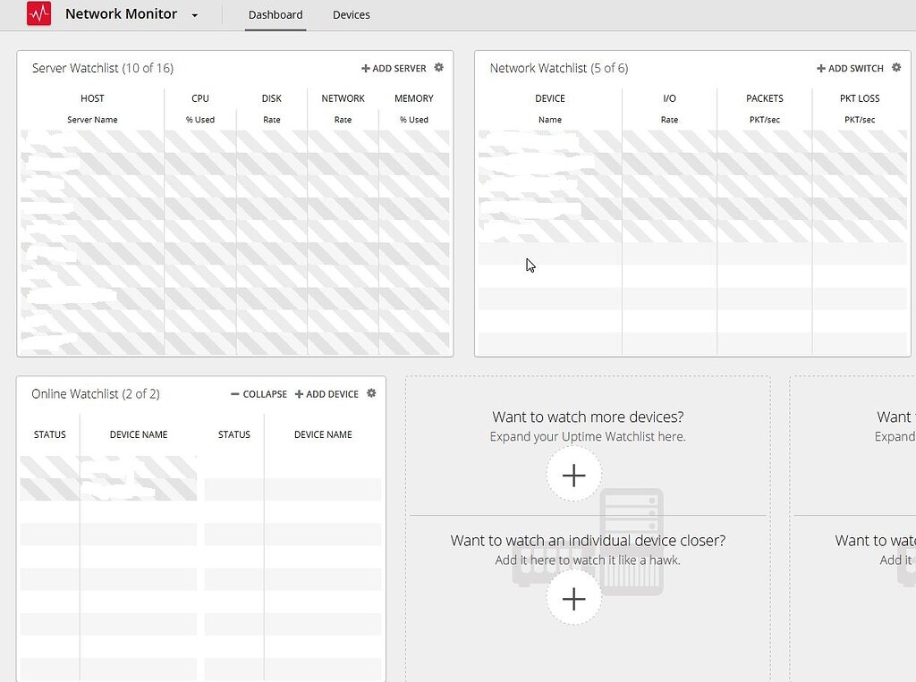Open the Online Watchlist settings gear

[371, 392]
